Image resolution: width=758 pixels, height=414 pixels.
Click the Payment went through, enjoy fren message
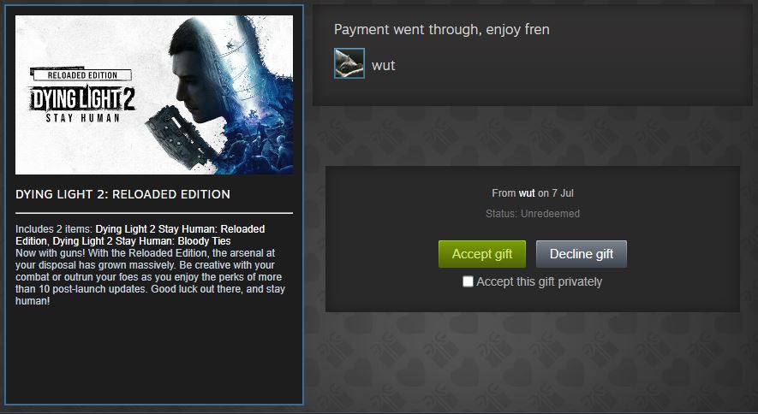click(x=441, y=29)
